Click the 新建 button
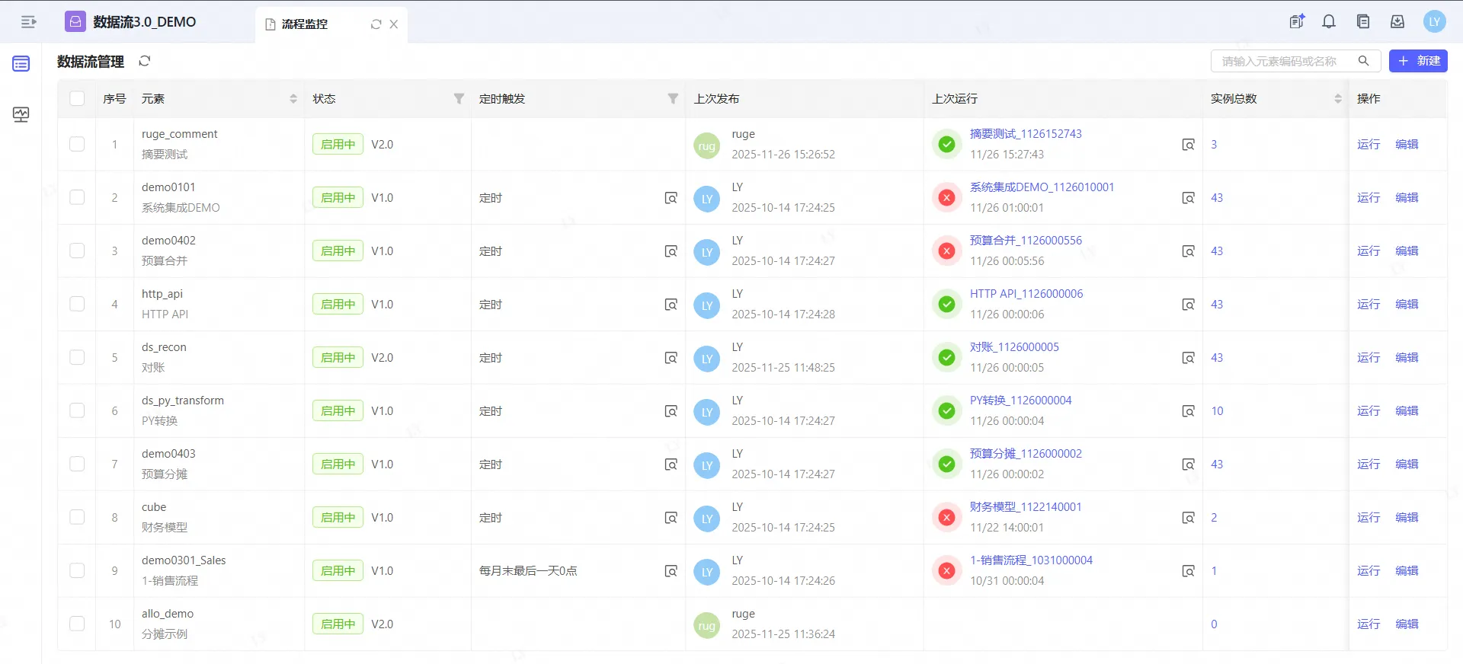Image resolution: width=1463 pixels, height=664 pixels. pyautogui.click(x=1418, y=61)
